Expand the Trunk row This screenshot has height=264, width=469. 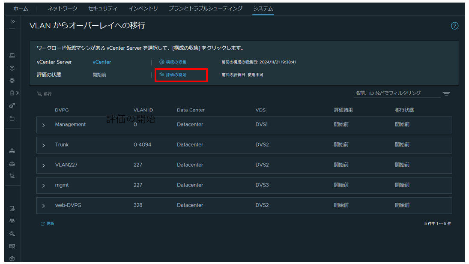tap(44, 145)
